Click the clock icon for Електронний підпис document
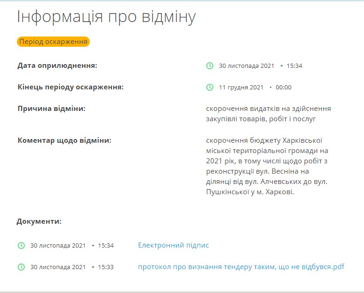The width and height of the screenshot is (364, 293). (22, 245)
